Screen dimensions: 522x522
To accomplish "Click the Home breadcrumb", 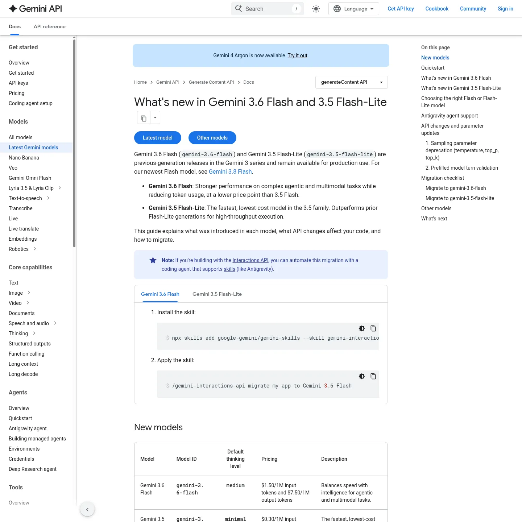I will tap(140, 82).
